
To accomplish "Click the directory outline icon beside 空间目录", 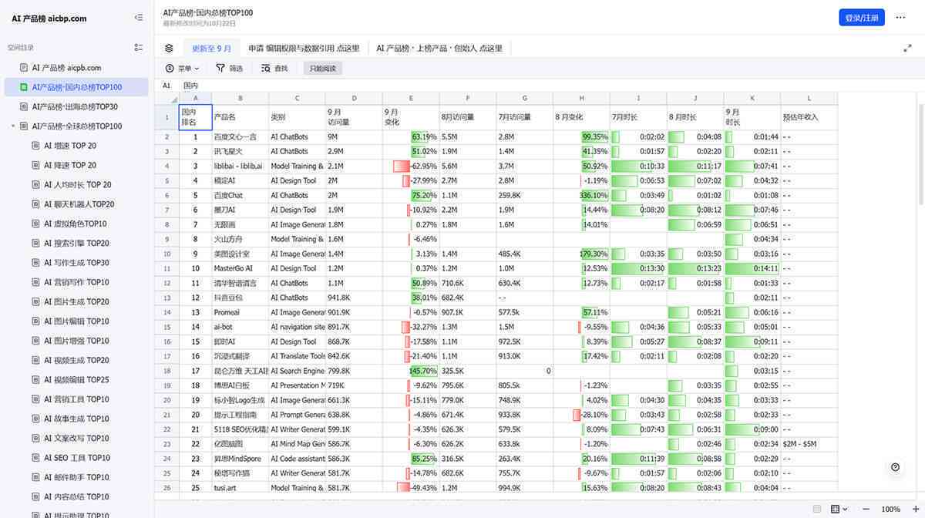I will point(139,48).
